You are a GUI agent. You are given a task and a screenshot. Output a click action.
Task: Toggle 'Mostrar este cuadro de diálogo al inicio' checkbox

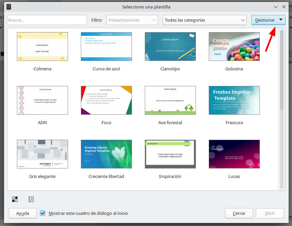coord(43,213)
